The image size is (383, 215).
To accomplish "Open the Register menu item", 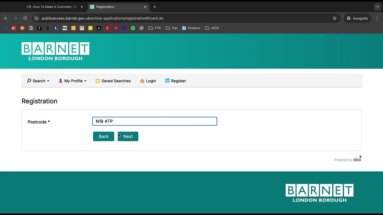I will [176, 81].
